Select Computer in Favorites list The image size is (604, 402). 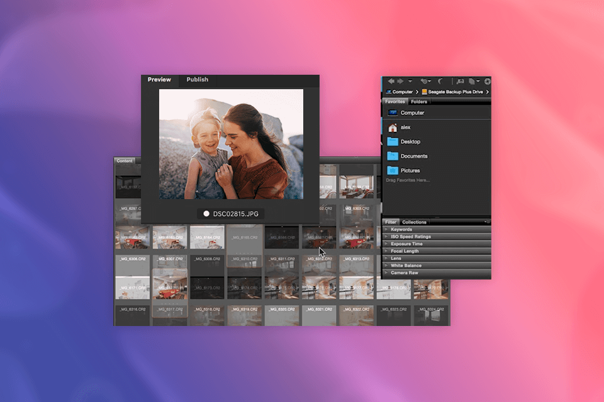click(437, 112)
